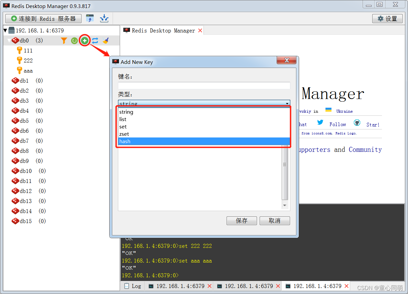Click the Redis icon beside db1
This screenshot has width=408, height=294.
coord(15,81)
